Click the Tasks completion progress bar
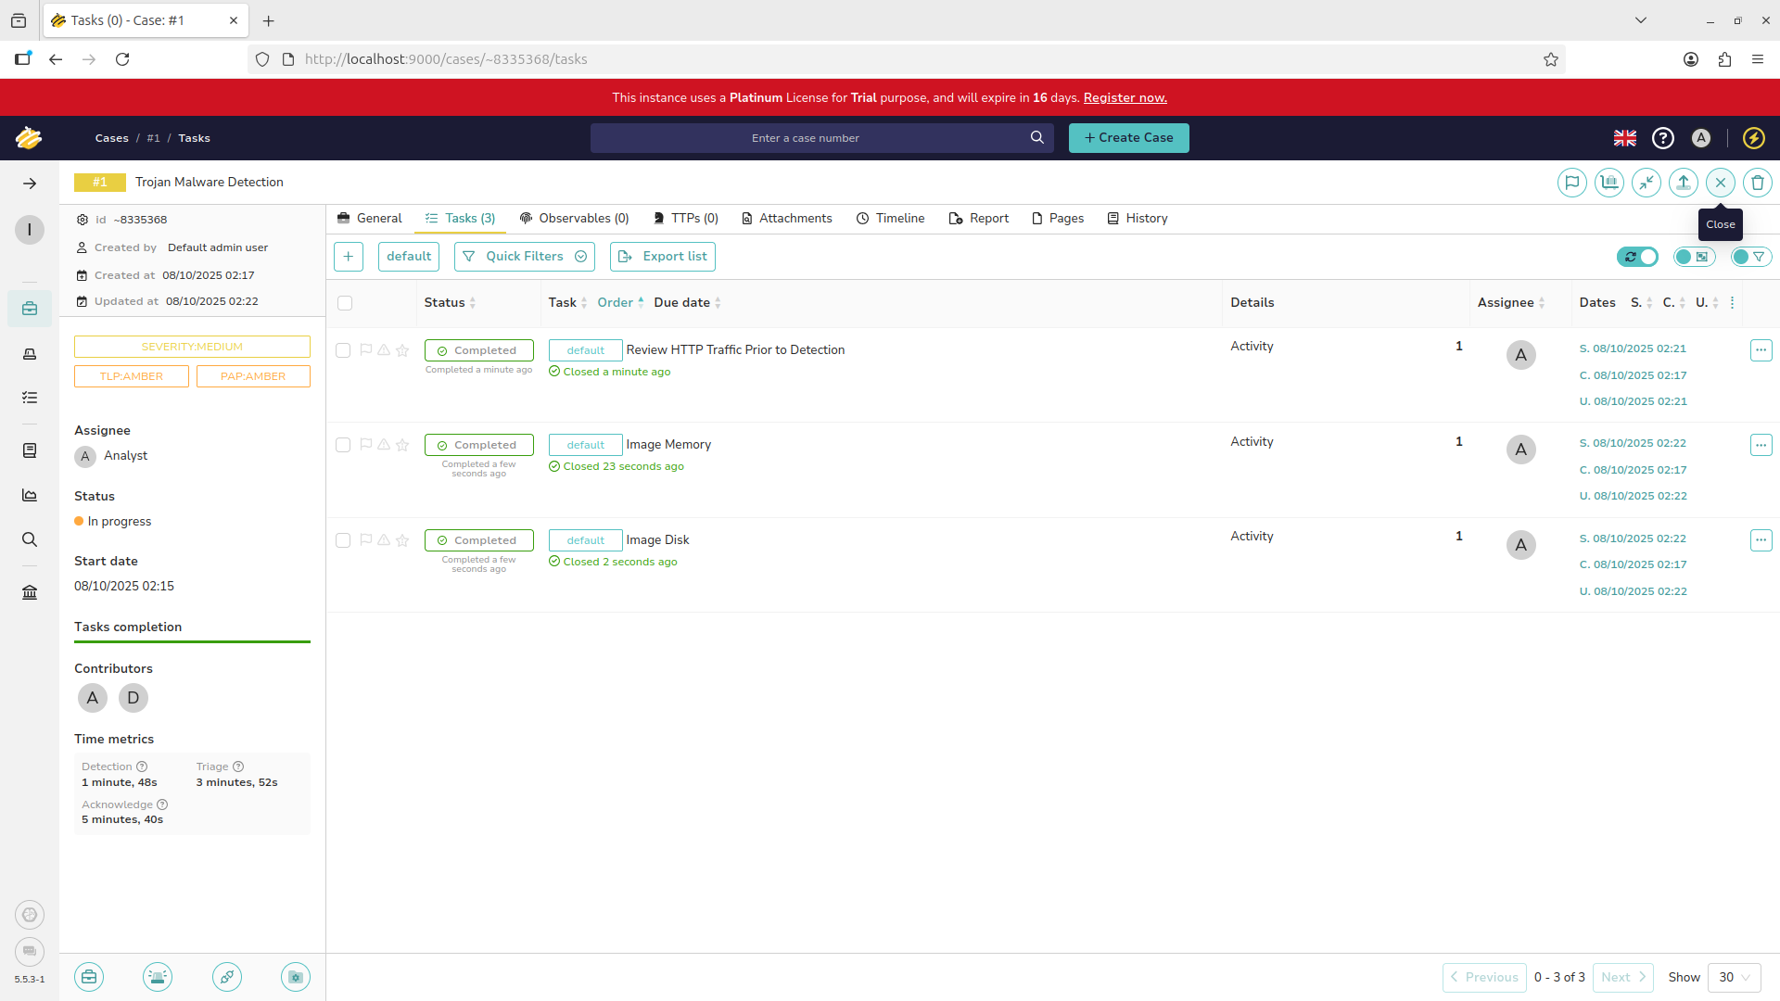 point(192,641)
